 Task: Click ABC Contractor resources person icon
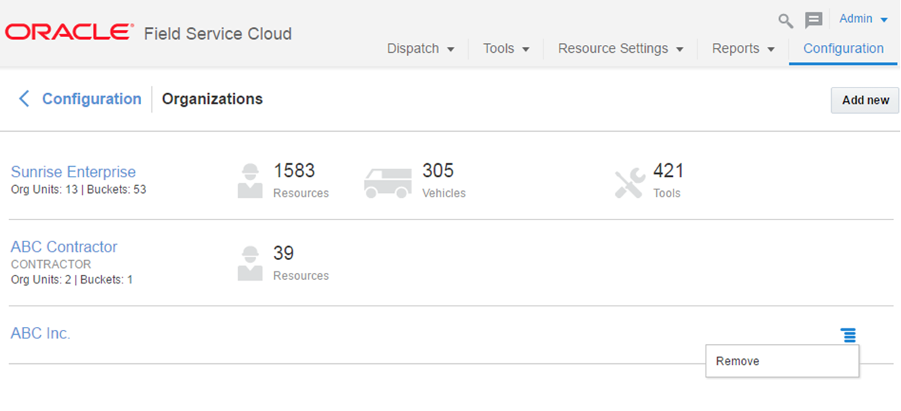tap(250, 264)
